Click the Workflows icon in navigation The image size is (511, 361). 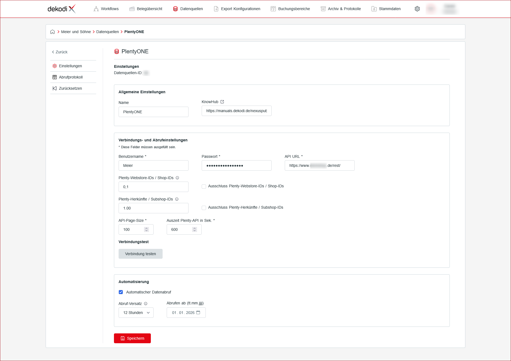pos(96,9)
